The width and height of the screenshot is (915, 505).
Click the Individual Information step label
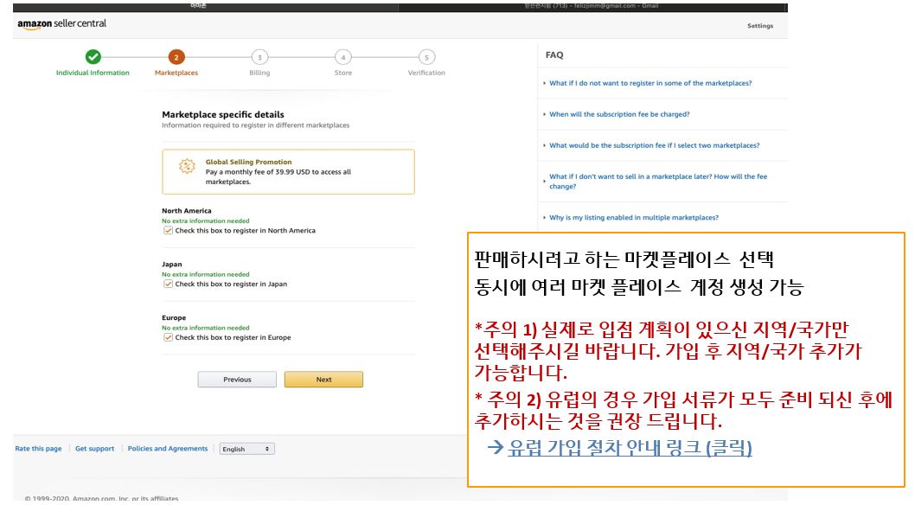point(93,73)
